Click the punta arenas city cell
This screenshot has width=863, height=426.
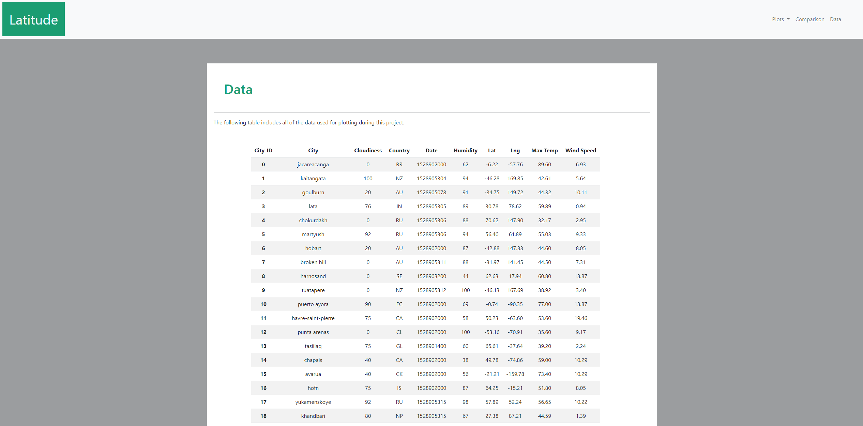313,332
